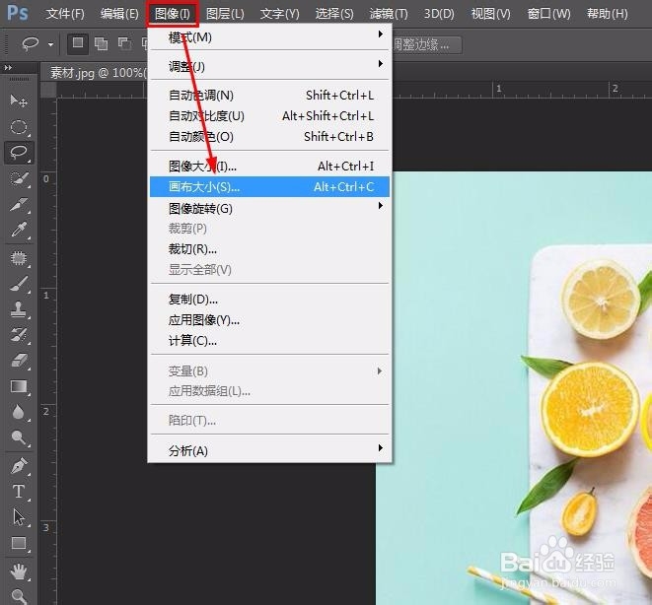Image resolution: width=652 pixels, height=605 pixels.
Task: Select the Quick Selection tool
Action: tap(19, 178)
